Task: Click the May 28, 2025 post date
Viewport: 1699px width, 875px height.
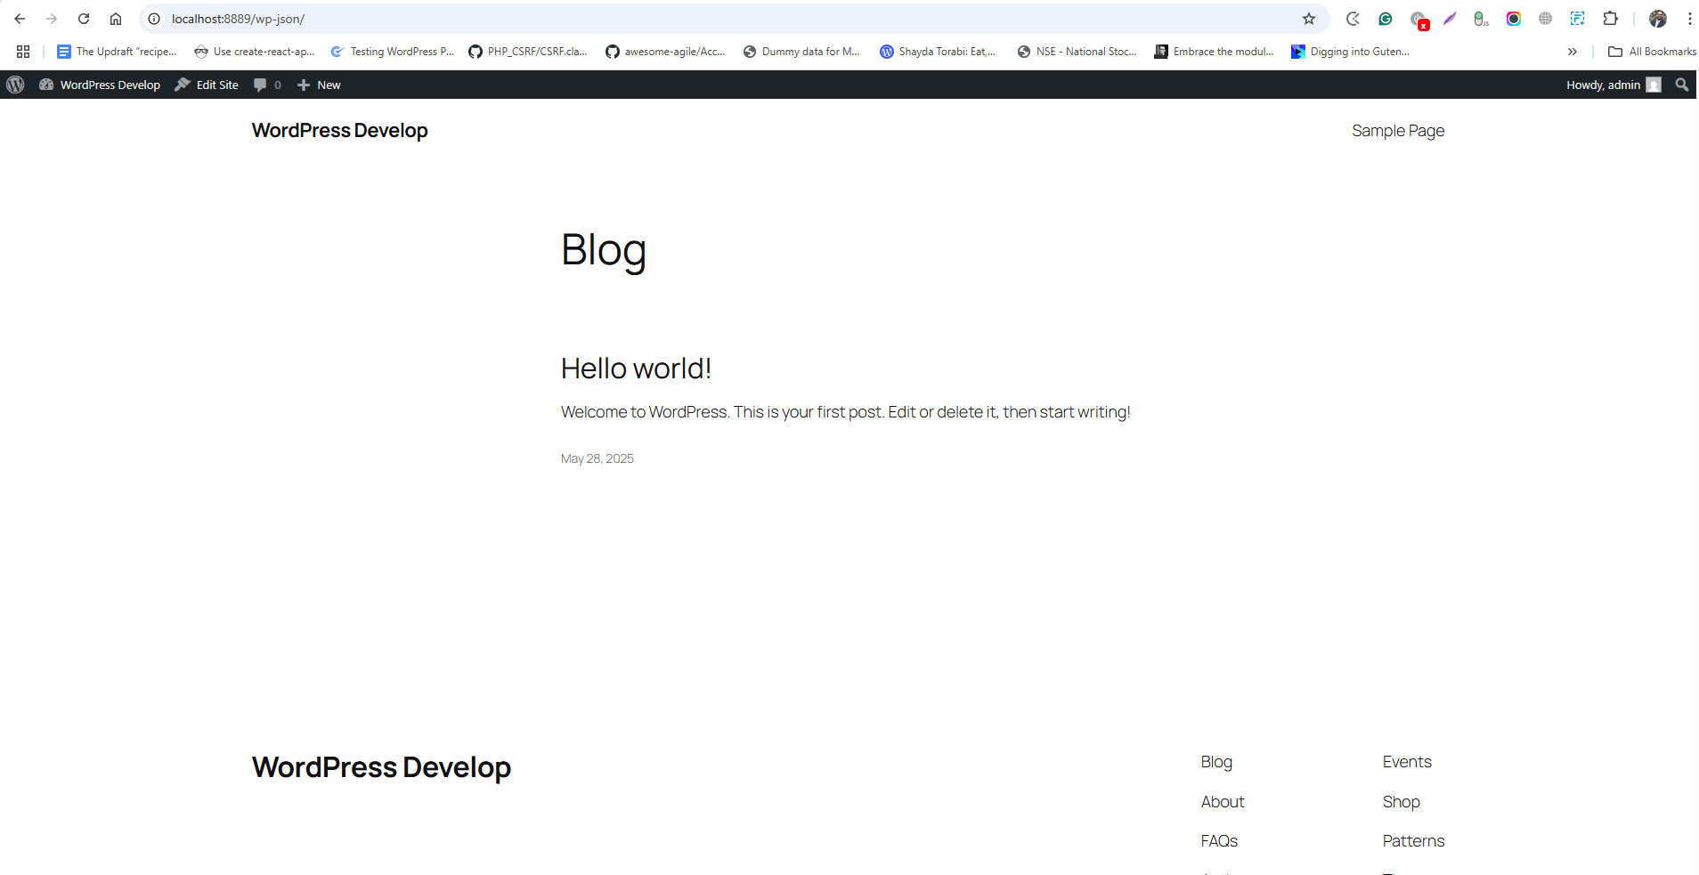Action: point(597,458)
